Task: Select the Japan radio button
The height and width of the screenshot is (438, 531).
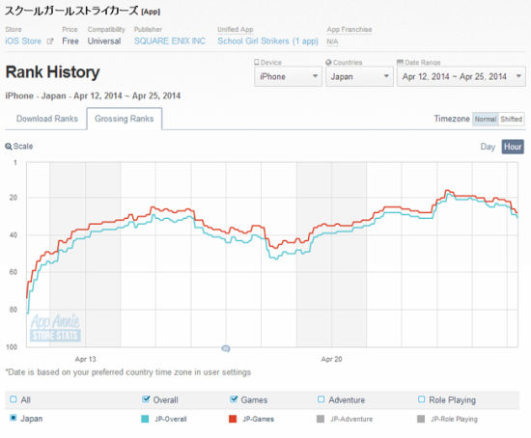Action: 14,418
